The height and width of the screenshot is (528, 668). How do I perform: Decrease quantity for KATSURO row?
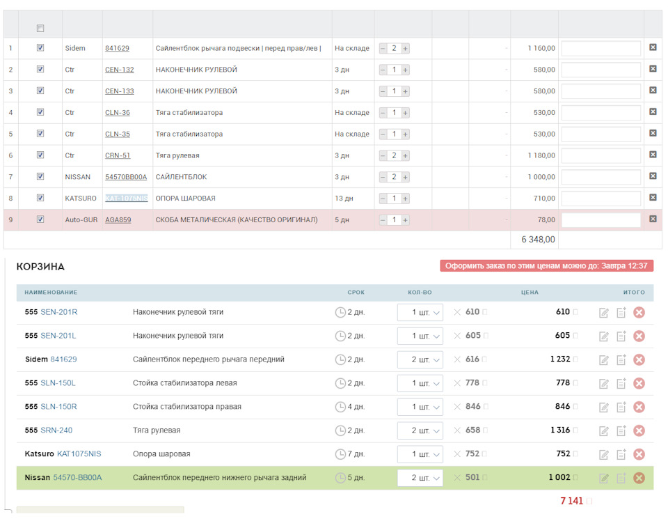coord(383,199)
